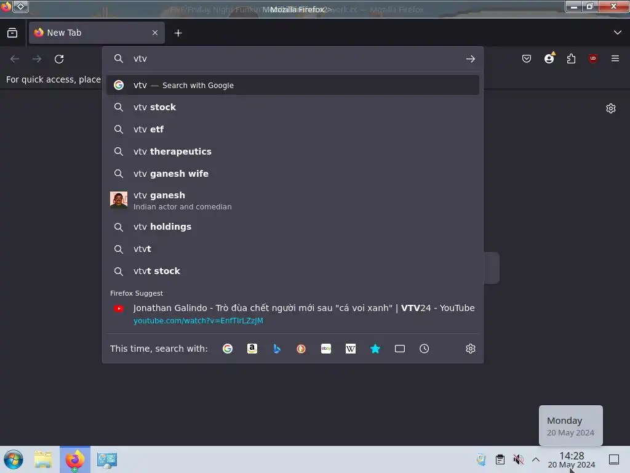Click the clipboard tray icon
630x473 pixels.
point(500,459)
